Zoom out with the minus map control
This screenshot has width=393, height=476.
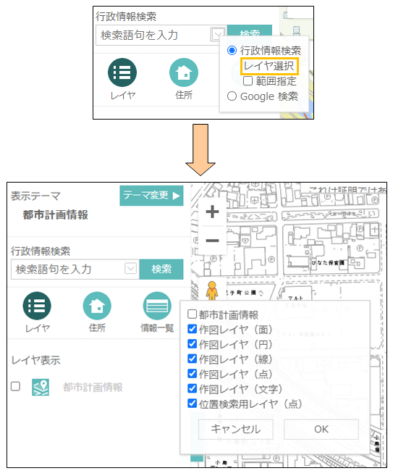click(x=212, y=241)
